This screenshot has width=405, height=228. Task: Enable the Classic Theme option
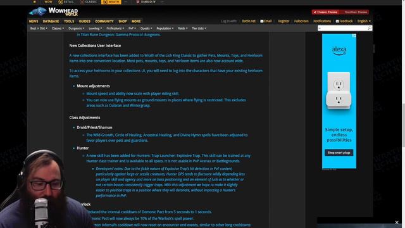click(x=325, y=12)
